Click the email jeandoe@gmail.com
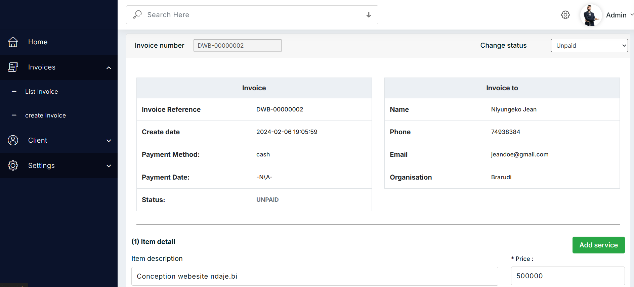The width and height of the screenshot is (634, 287). tap(520, 154)
